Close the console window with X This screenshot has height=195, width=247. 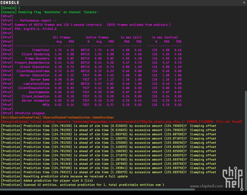[x=244, y=2]
